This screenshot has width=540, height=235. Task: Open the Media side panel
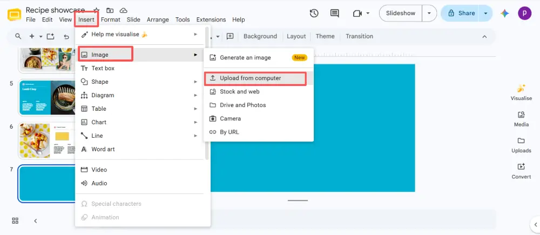click(x=521, y=118)
